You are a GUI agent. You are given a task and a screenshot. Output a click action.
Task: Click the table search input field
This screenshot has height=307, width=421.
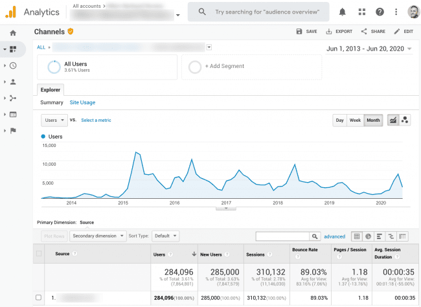pos(282,236)
